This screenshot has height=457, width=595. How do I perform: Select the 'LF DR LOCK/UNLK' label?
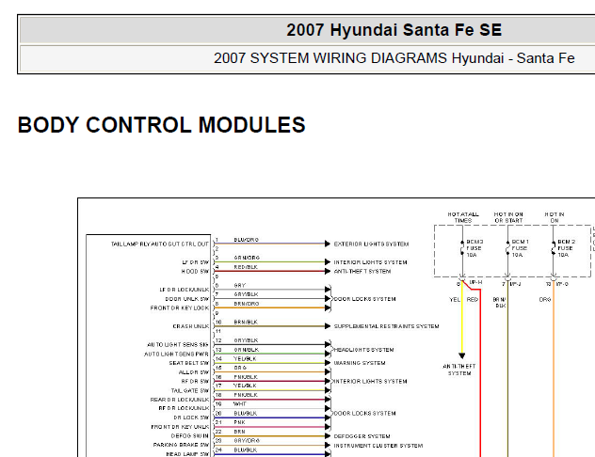coord(184,290)
